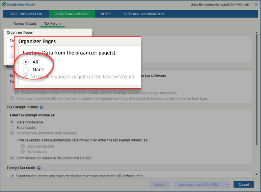Select State non-taxable under Tax Exempt Income
The image size is (261, 192).
coord(12,122)
